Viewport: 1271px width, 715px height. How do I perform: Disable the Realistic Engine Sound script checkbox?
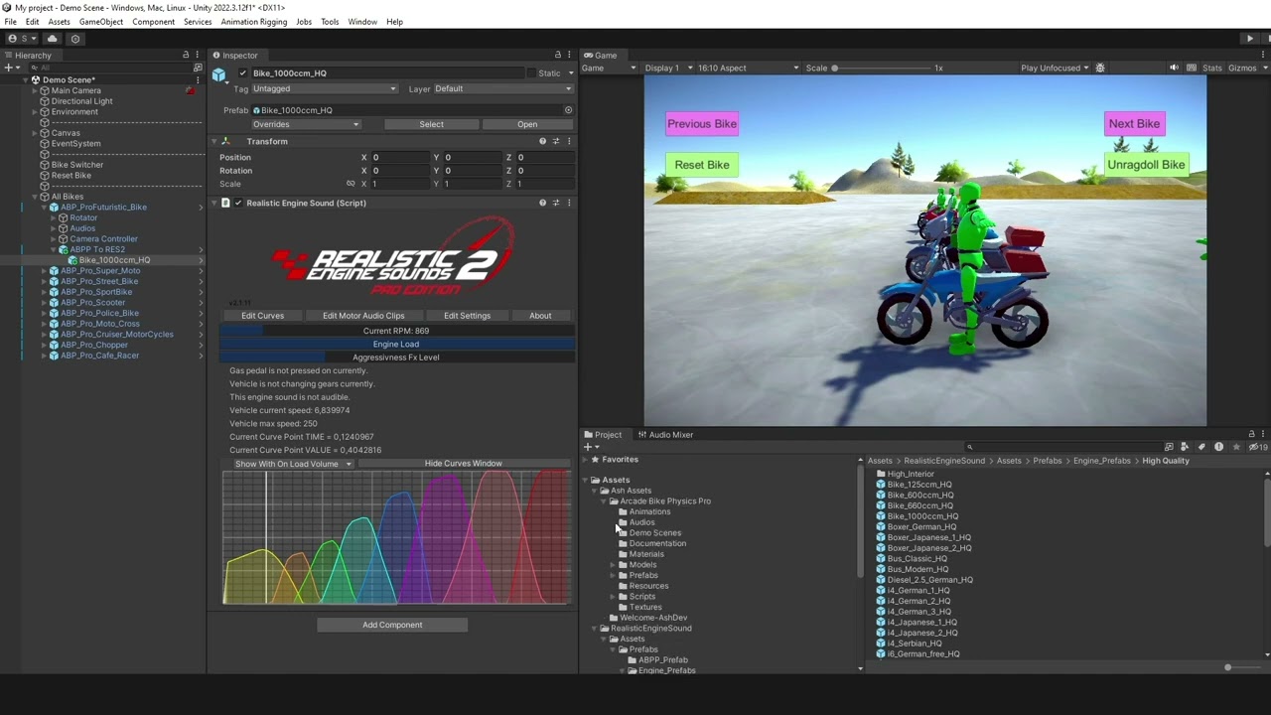pos(237,203)
